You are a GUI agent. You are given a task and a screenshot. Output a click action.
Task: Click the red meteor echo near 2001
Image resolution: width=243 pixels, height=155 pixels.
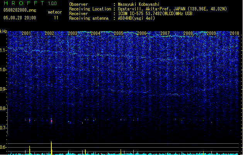(30, 121)
